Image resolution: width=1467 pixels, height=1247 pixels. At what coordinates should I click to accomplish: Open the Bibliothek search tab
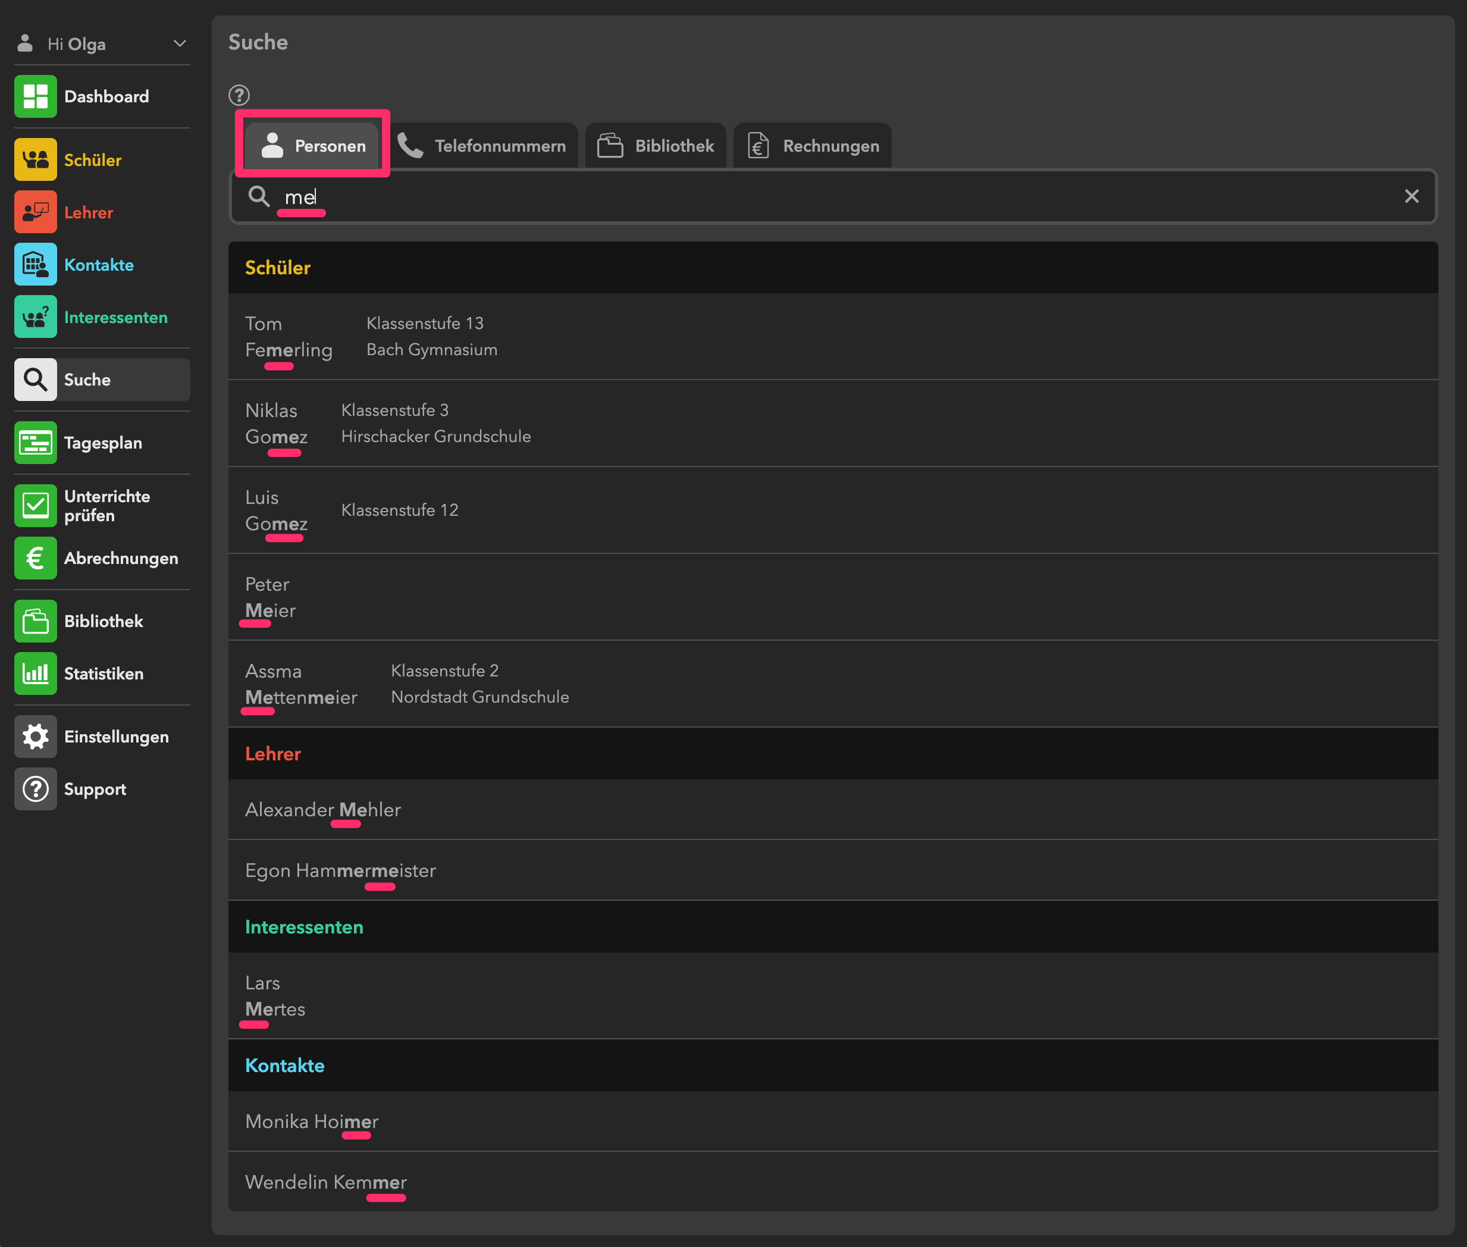(x=656, y=146)
